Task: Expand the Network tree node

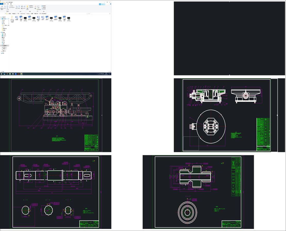Action: pos(1,53)
